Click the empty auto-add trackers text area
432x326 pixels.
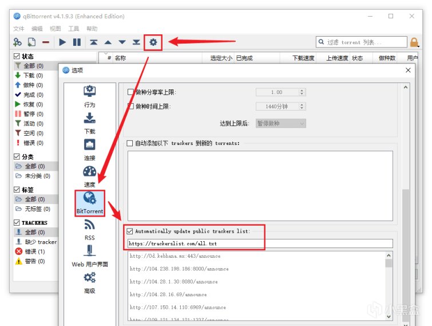click(260, 186)
